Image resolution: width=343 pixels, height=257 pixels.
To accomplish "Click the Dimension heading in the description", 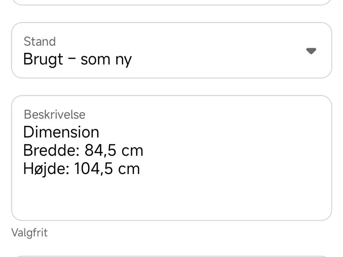I will tap(61, 131).
